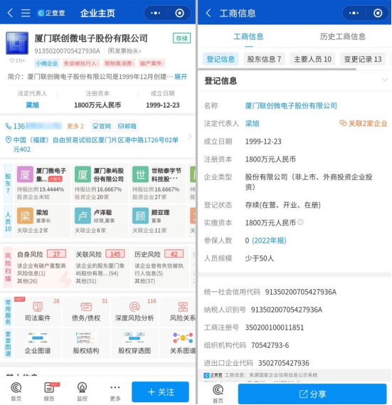Open 报告 report in bottom bar
392x405 pixels.
point(49,391)
